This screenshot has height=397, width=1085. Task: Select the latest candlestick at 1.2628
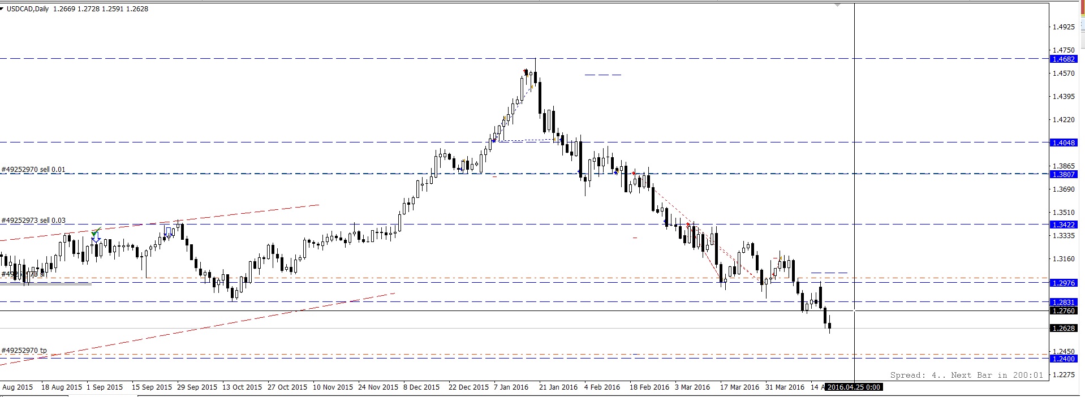tap(830, 326)
